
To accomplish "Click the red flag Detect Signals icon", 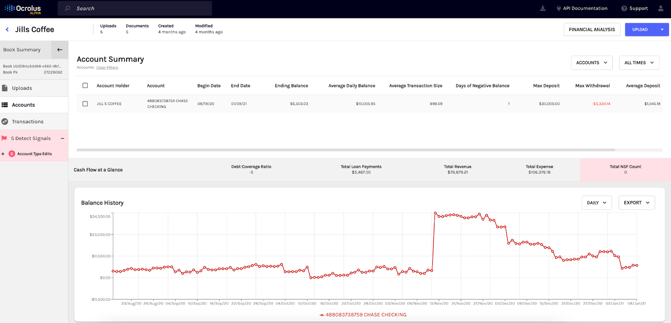I will [5, 138].
